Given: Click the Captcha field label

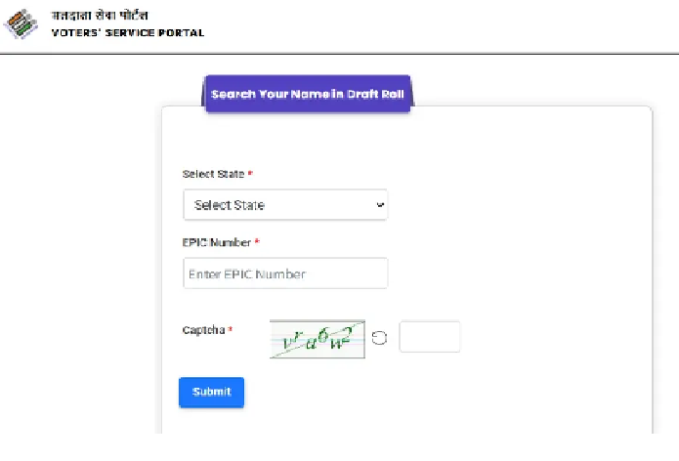Looking at the screenshot, I should [x=203, y=330].
